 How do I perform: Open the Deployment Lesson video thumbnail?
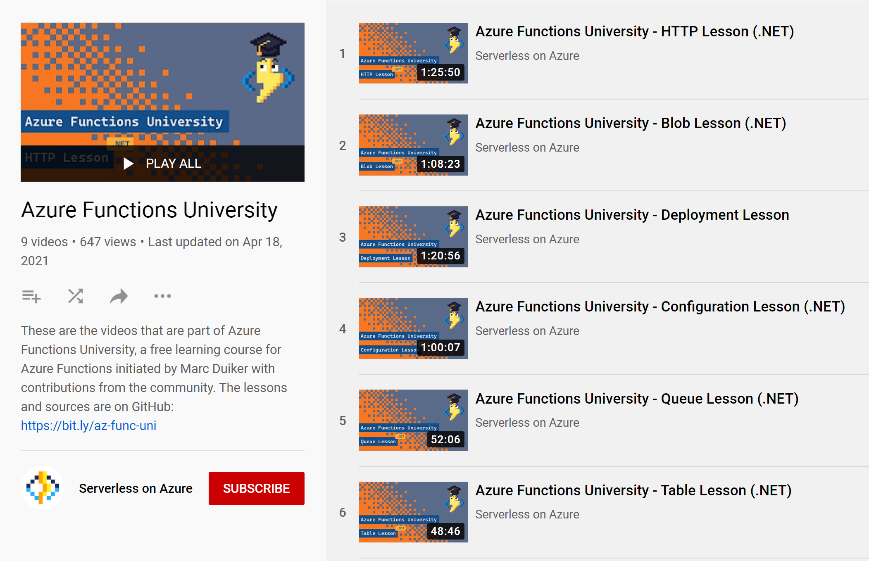[x=414, y=237]
